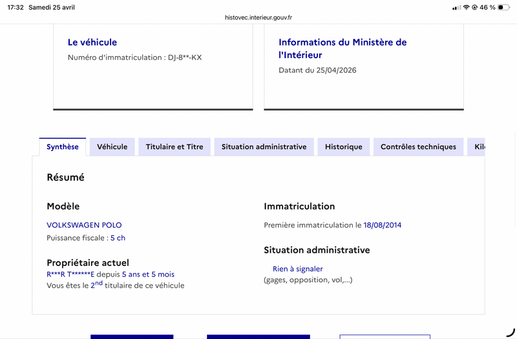
Task: Switch to the Véhicule tab
Action: point(112,147)
